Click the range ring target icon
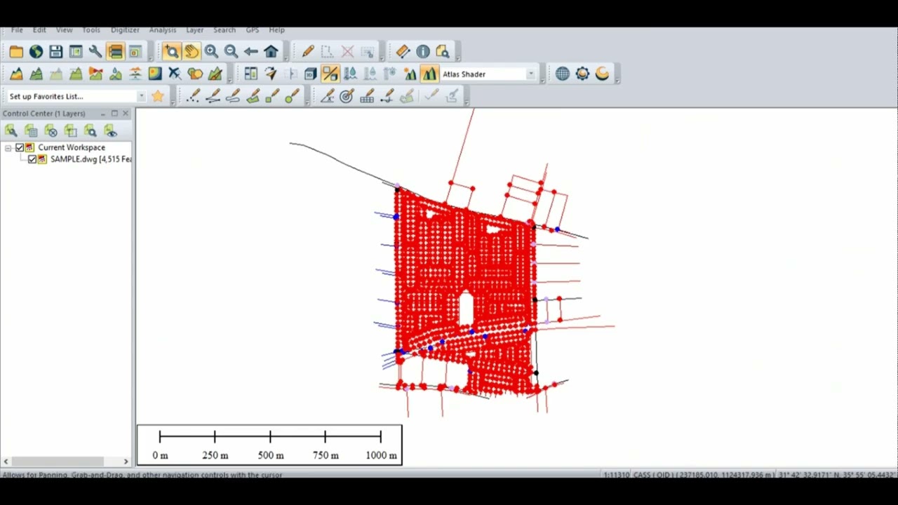This screenshot has width=898, height=505. click(x=347, y=96)
